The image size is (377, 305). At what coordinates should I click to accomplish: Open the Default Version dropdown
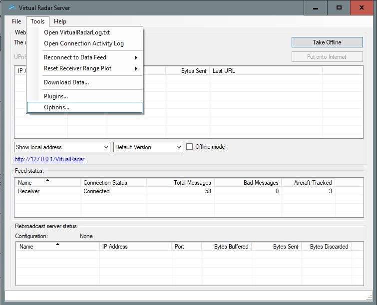pos(148,147)
